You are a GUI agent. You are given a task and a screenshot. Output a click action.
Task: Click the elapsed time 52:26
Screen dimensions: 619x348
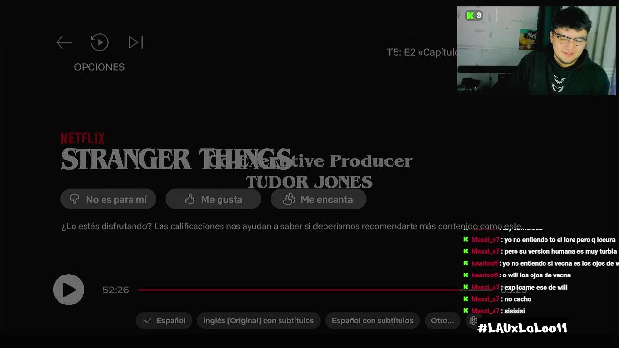116,290
